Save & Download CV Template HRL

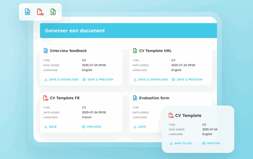(150, 79)
